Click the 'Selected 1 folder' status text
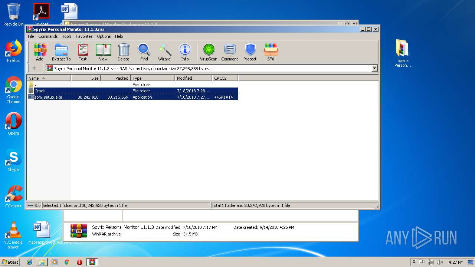 [x=85, y=205]
